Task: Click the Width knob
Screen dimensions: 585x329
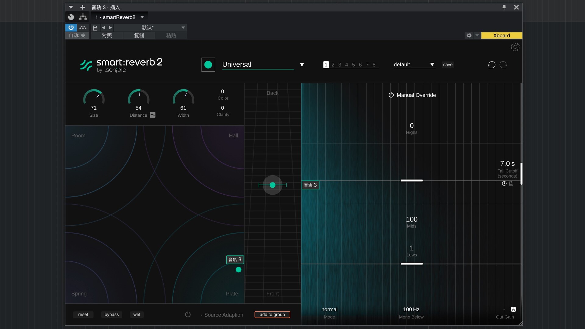Action: pos(183,97)
